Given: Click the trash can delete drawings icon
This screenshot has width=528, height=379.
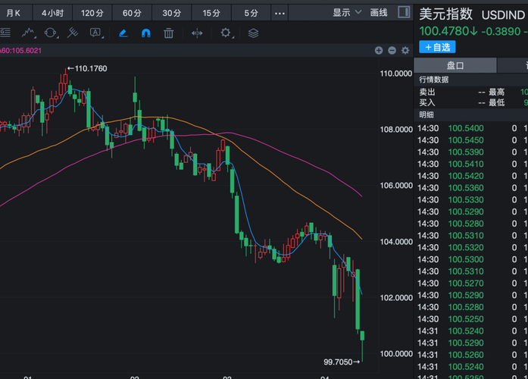Looking at the screenshot, I should 168,33.
